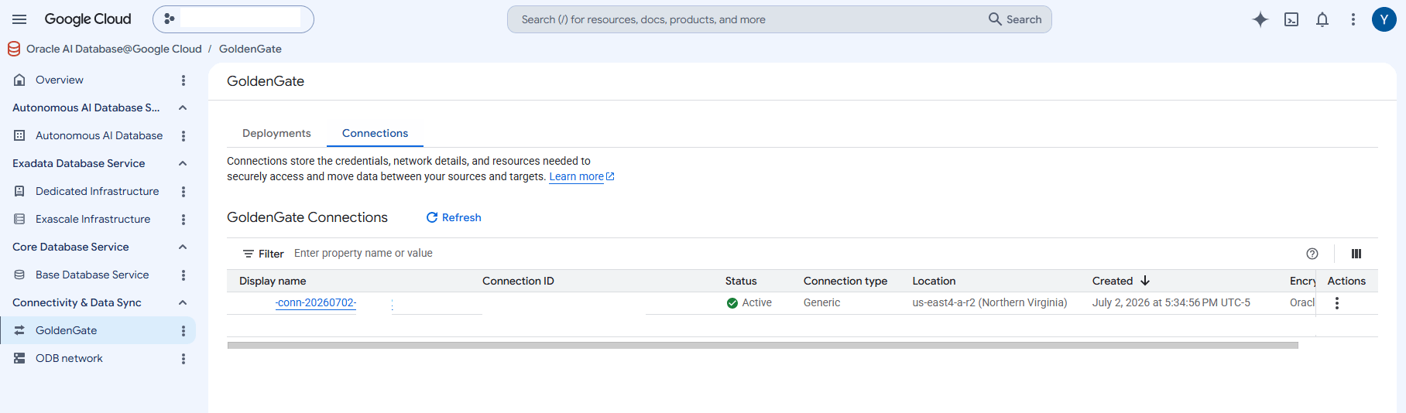Click the July 2, 2026 created cell

point(1171,302)
